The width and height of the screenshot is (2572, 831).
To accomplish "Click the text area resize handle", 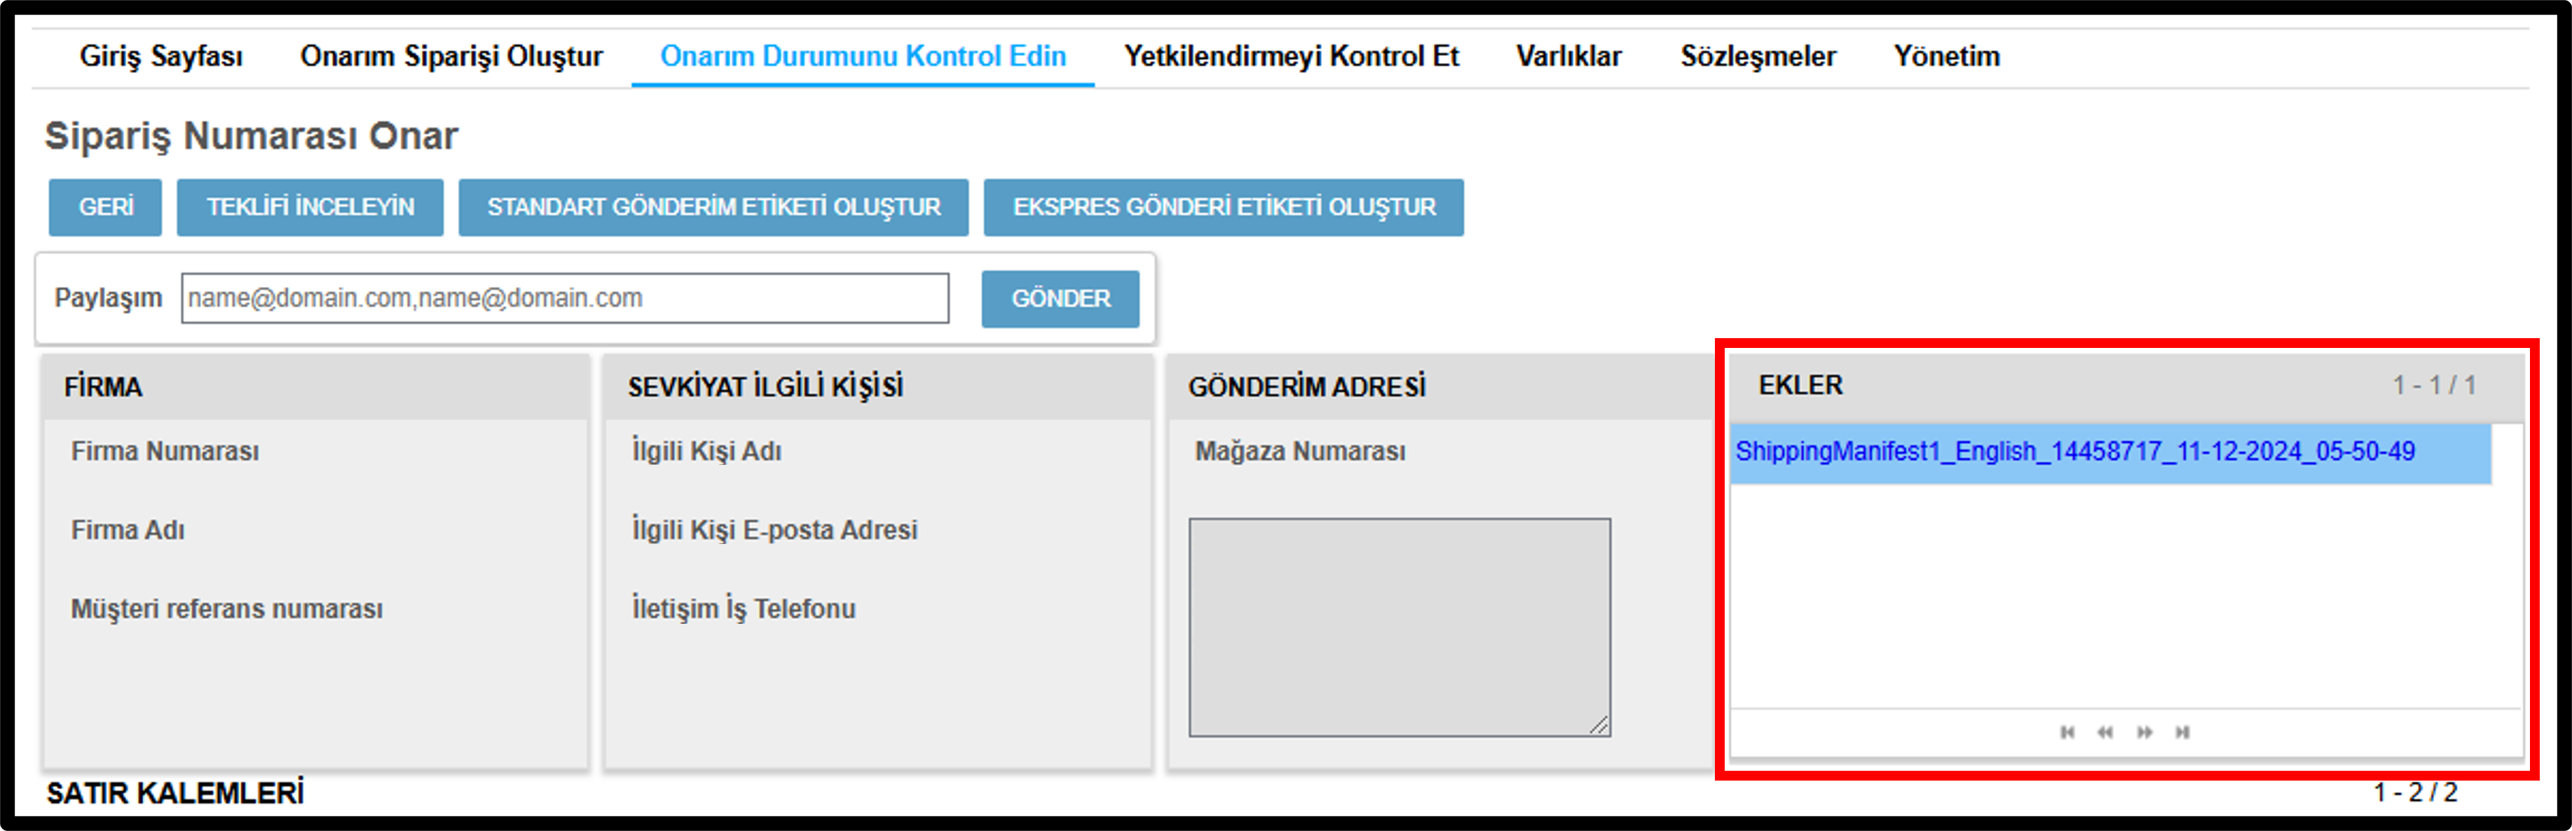I will pyautogui.click(x=1599, y=725).
